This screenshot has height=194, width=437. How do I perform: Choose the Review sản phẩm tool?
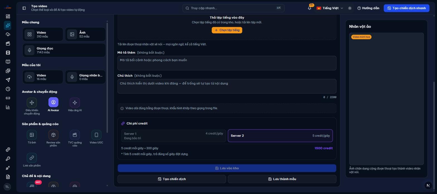pyautogui.click(x=53, y=138)
